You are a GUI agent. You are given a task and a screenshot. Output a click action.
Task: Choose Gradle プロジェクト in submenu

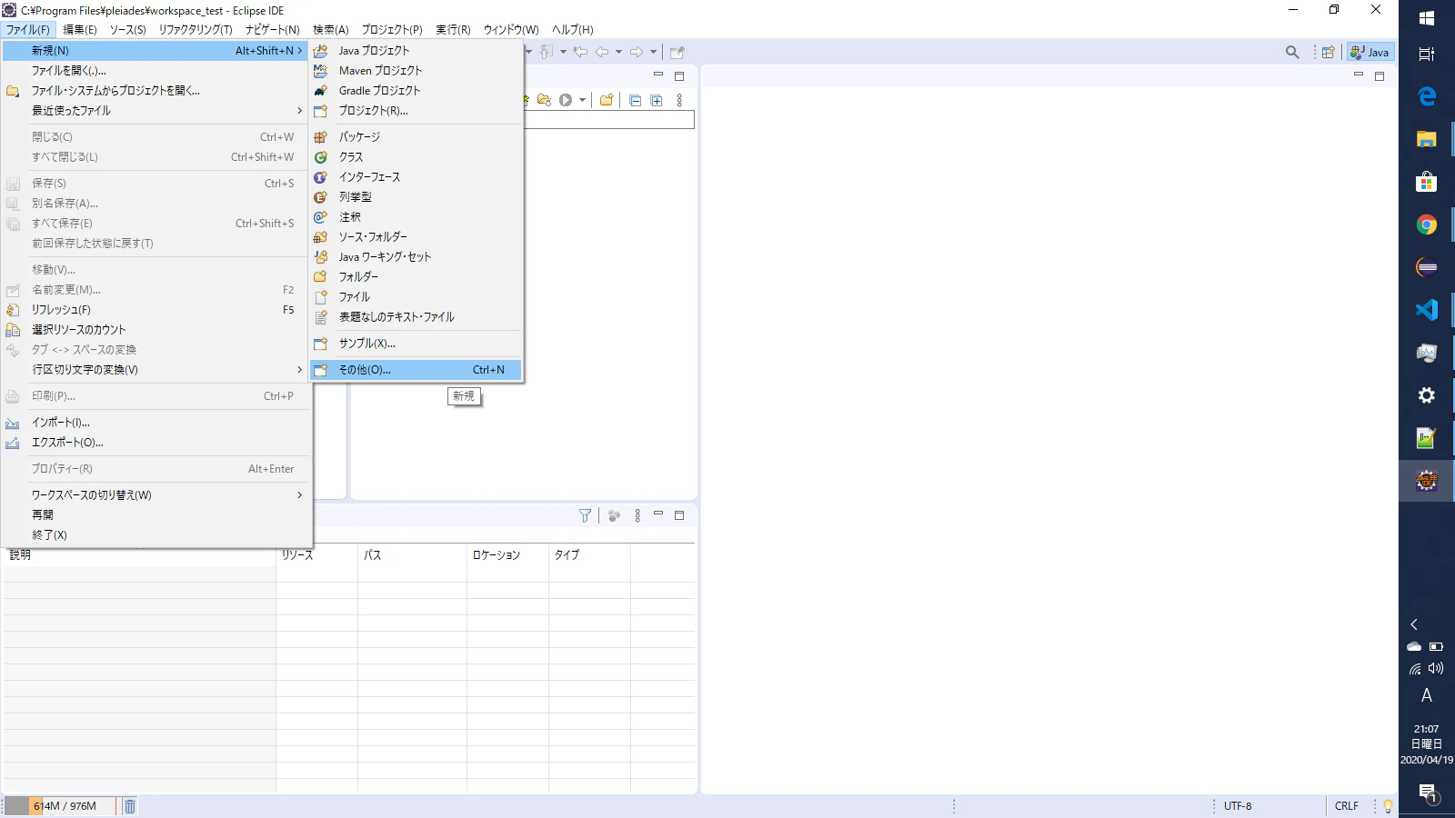click(416, 91)
